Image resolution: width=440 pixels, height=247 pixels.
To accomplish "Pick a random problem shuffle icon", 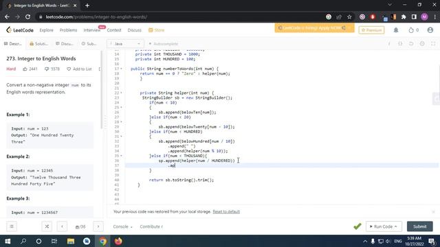I will 47,226.
